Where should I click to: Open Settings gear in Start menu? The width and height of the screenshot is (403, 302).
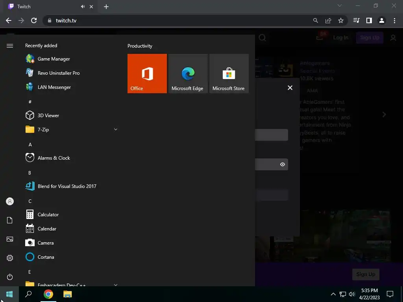click(10, 258)
